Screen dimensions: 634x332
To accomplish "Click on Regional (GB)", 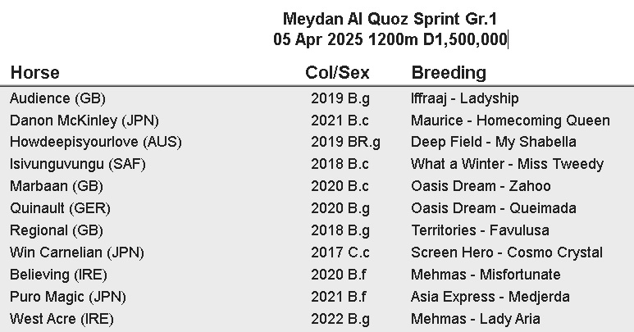I will coord(57,230).
